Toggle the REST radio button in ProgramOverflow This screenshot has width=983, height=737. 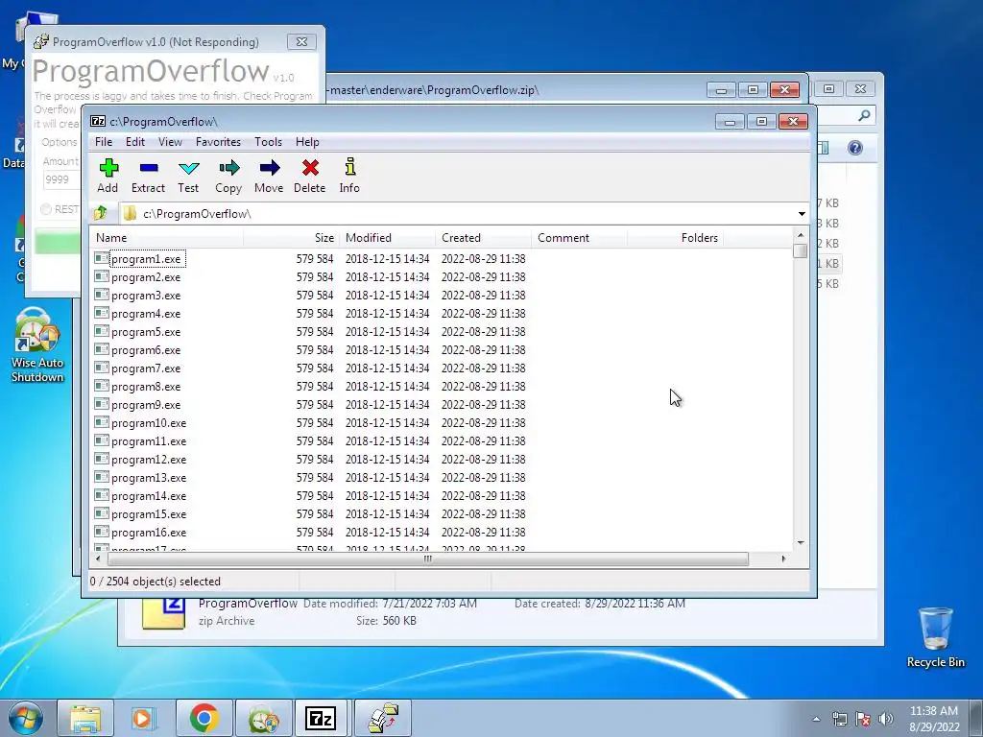(46, 208)
